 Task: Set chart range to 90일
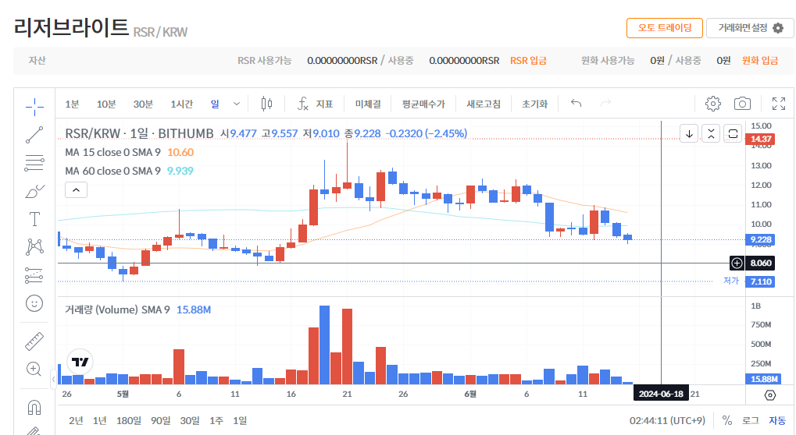coord(160,420)
